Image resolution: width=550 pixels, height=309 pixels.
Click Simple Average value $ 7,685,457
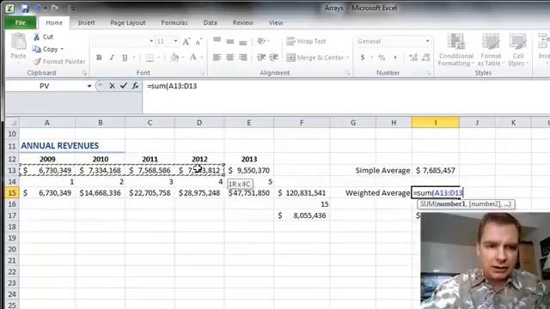coord(436,171)
